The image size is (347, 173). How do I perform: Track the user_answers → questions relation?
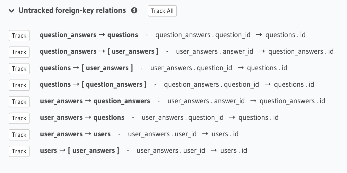[19, 118]
